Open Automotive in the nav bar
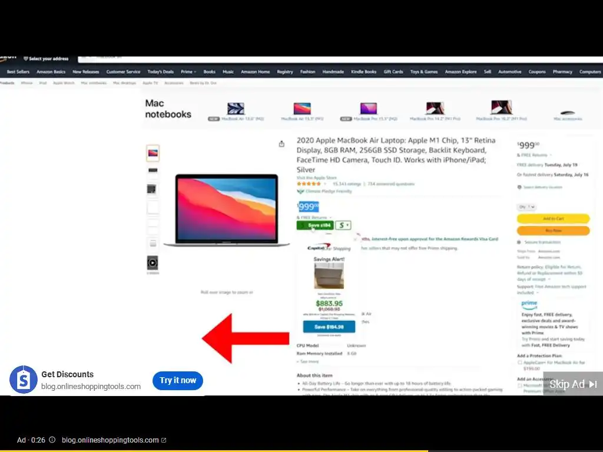This screenshot has height=452, width=603. (509, 72)
